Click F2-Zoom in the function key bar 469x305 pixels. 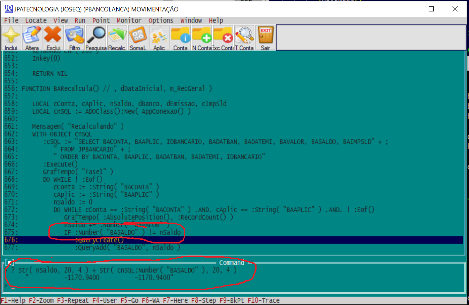point(41,300)
